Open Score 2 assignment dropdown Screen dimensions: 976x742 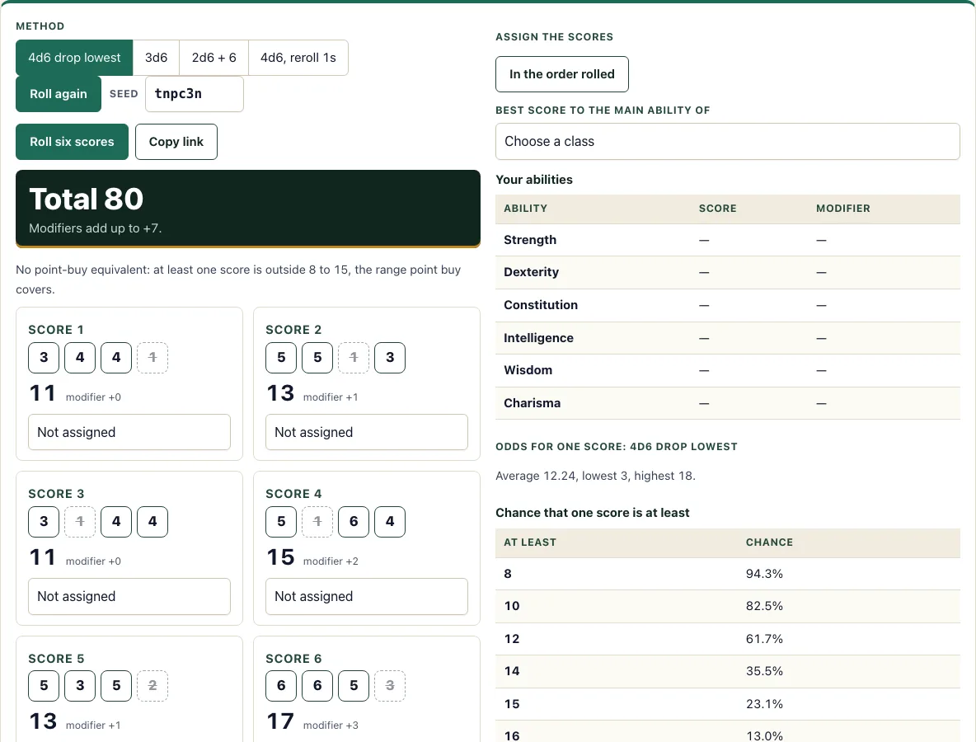point(367,432)
